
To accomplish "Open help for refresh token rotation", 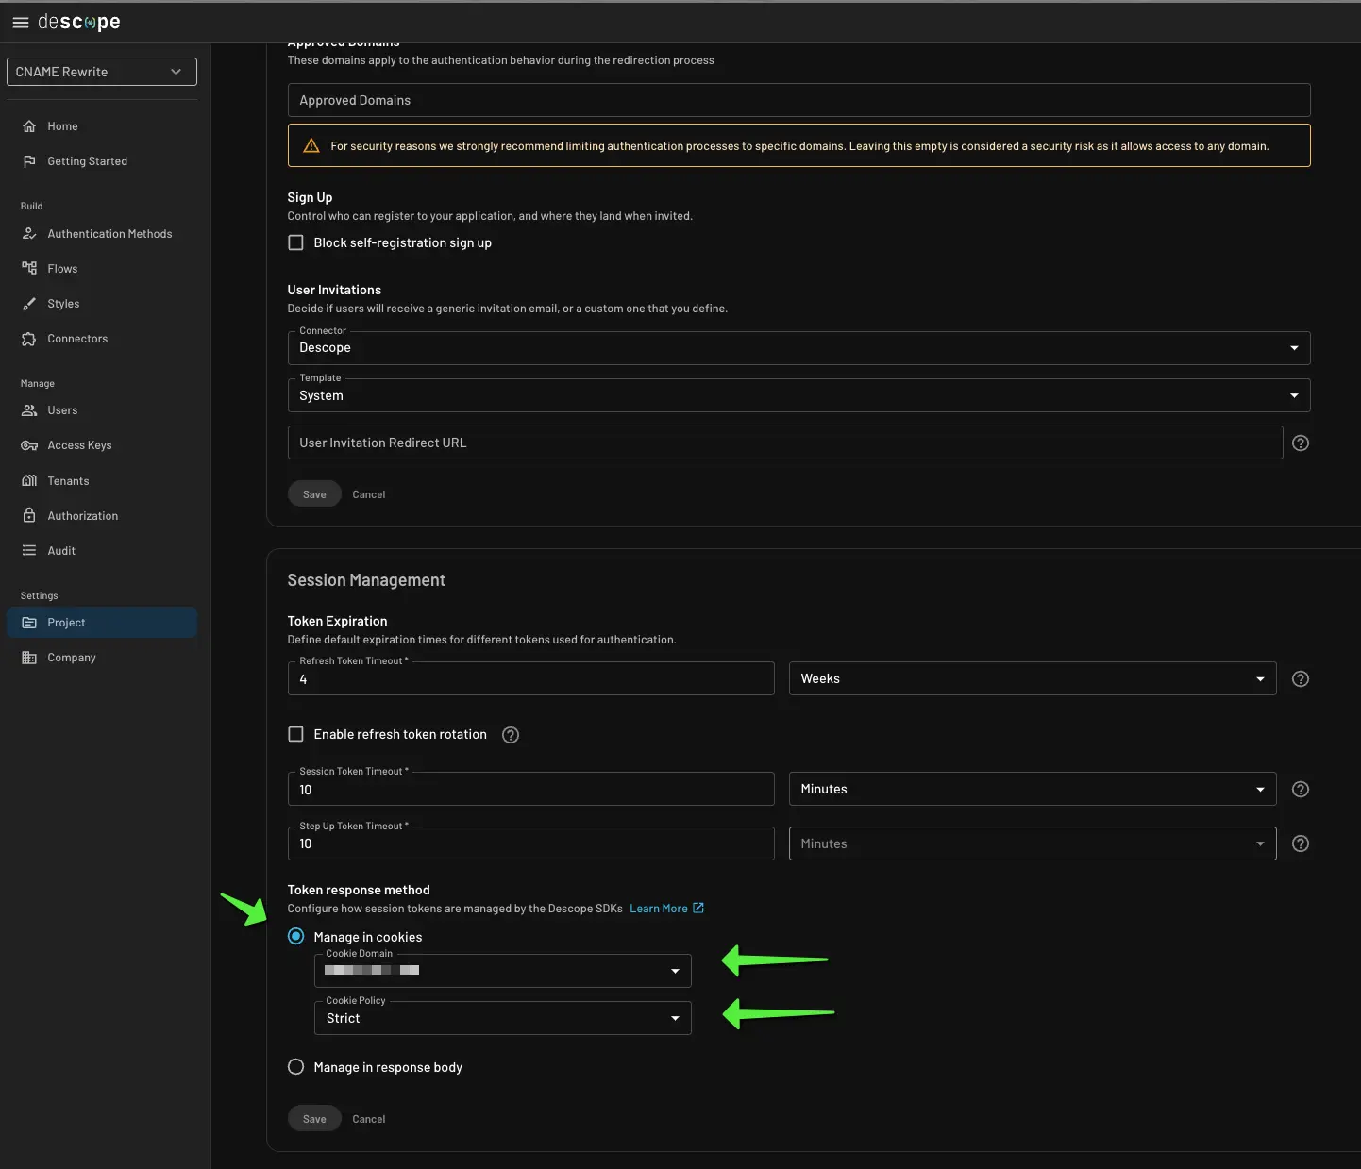I will tap(511, 735).
